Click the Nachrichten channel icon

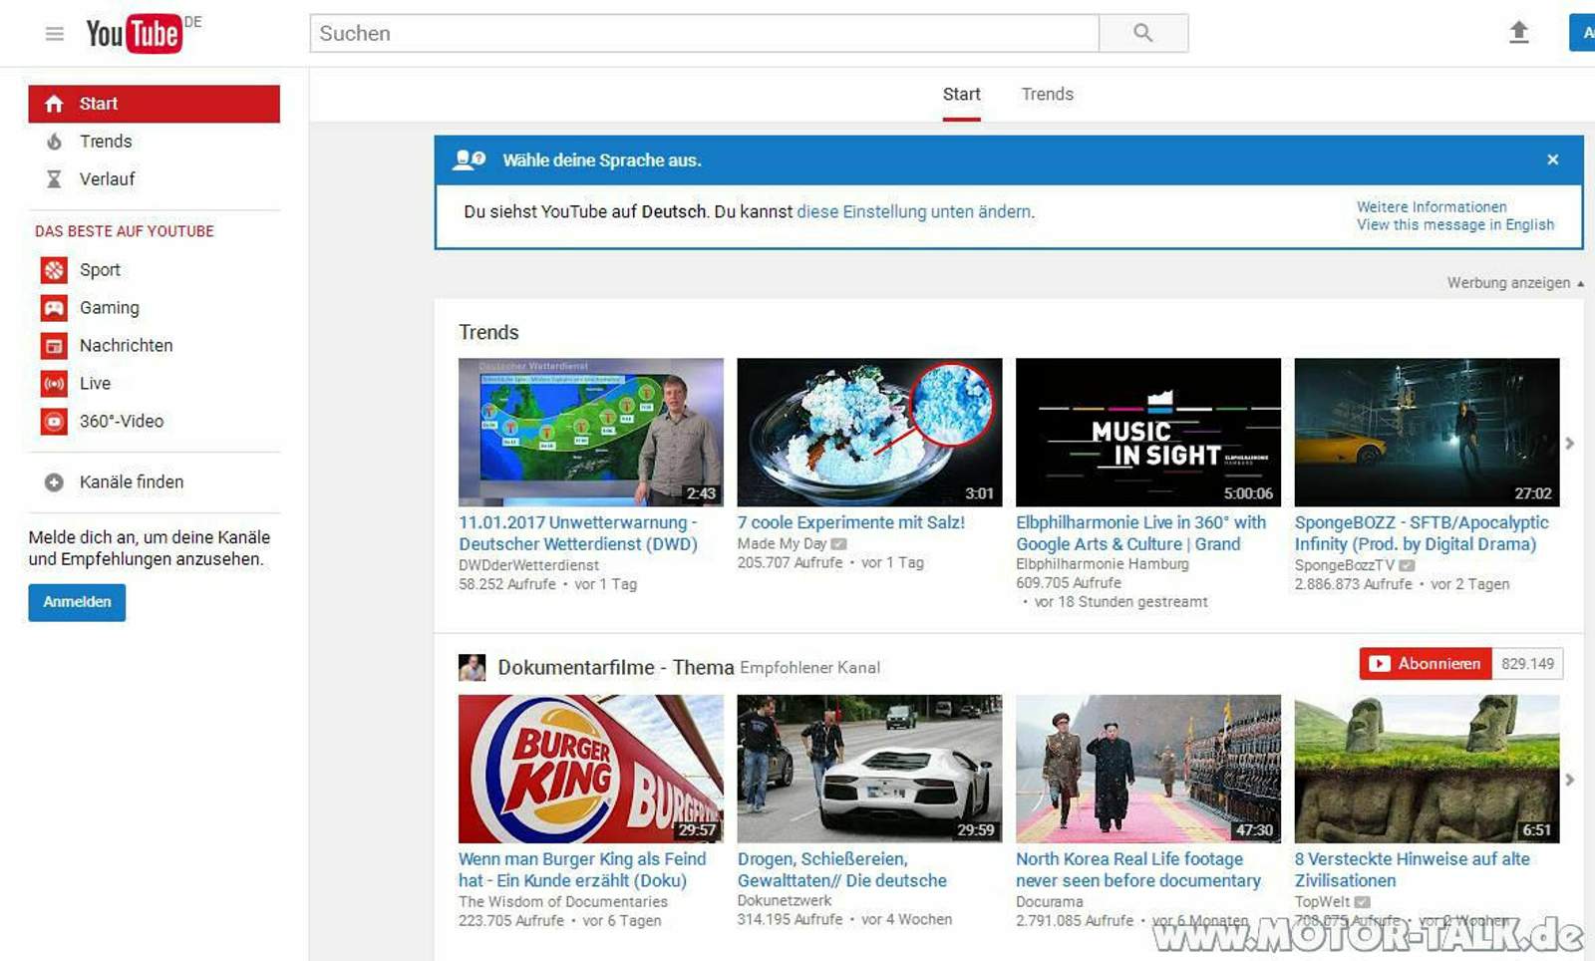click(x=54, y=346)
